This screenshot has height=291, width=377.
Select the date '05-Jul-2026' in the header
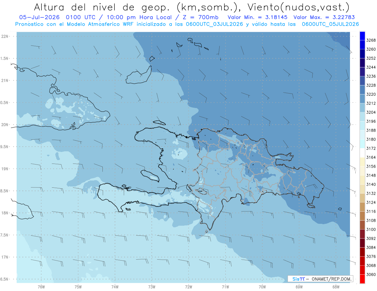tap(40, 17)
